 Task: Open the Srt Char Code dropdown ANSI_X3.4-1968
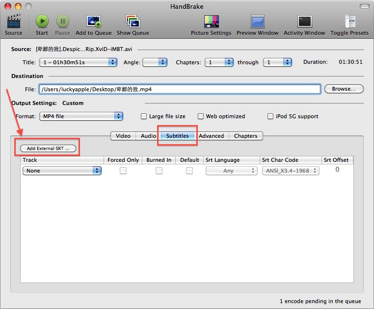tap(291, 171)
